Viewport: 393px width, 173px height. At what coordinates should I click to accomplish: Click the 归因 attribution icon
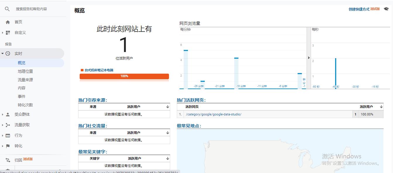pyautogui.click(x=8, y=159)
